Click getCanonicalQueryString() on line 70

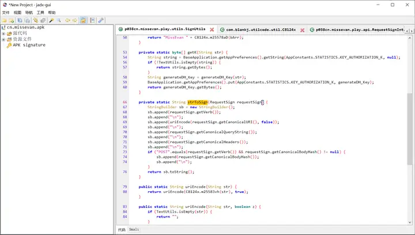[228, 132]
